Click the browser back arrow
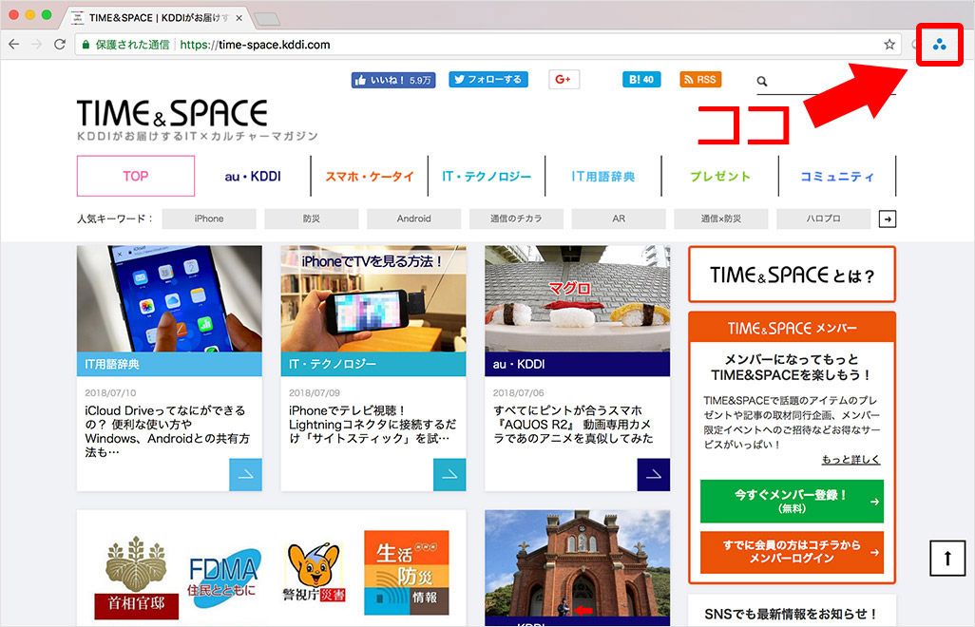Screen dimensions: 975x627 [13, 44]
